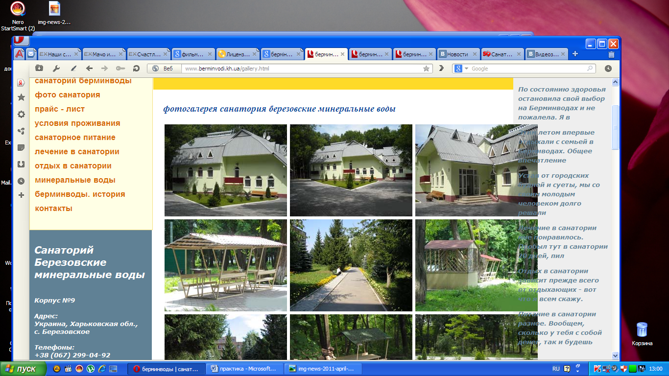Image resolution: width=669 pixels, height=376 pixels.
Task: Click the mail panel envelope icon
Action: (x=31, y=54)
